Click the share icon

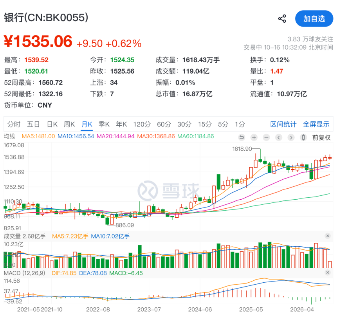coord(282,19)
